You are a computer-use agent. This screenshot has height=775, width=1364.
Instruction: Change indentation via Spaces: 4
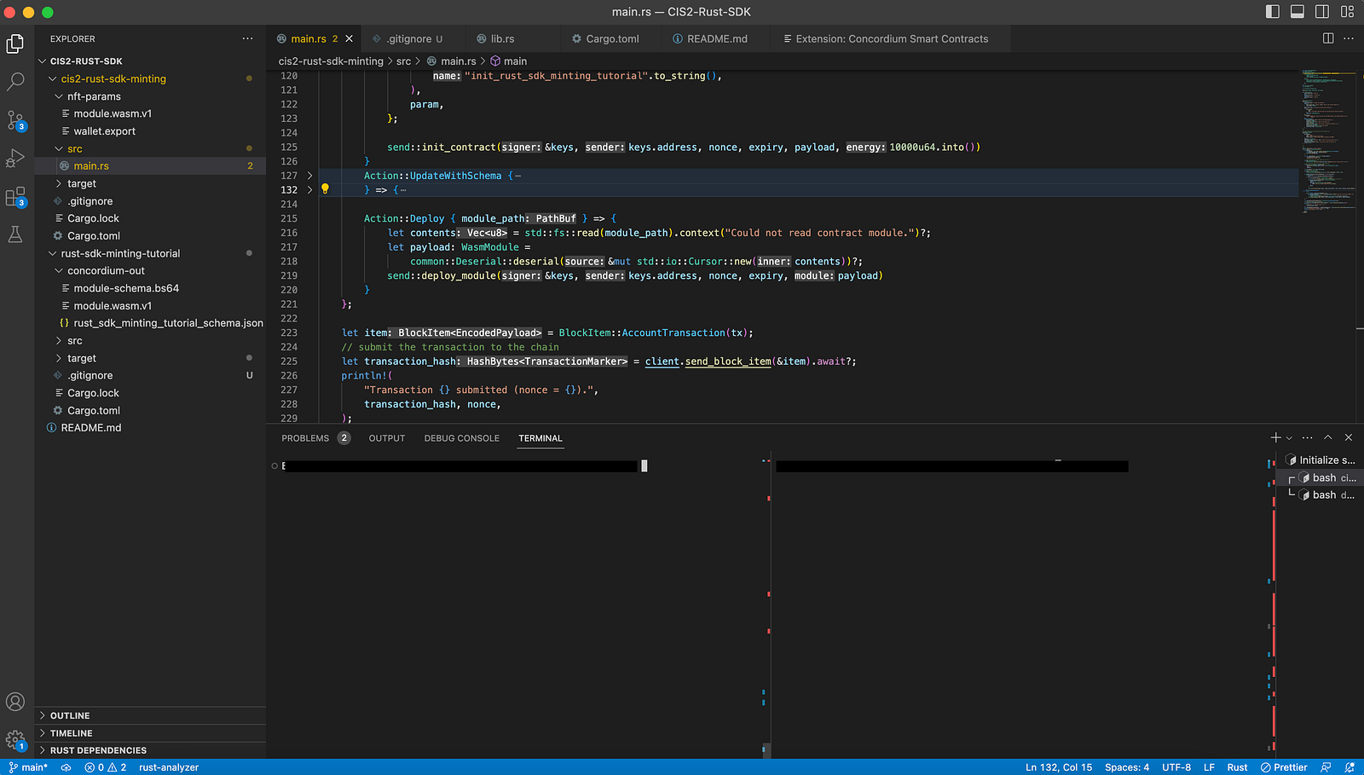(x=1127, y=767)
